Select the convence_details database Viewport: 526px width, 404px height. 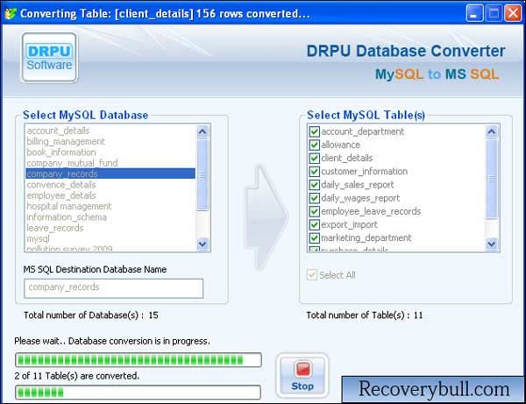pyautogui.click(x=110, y=184)
